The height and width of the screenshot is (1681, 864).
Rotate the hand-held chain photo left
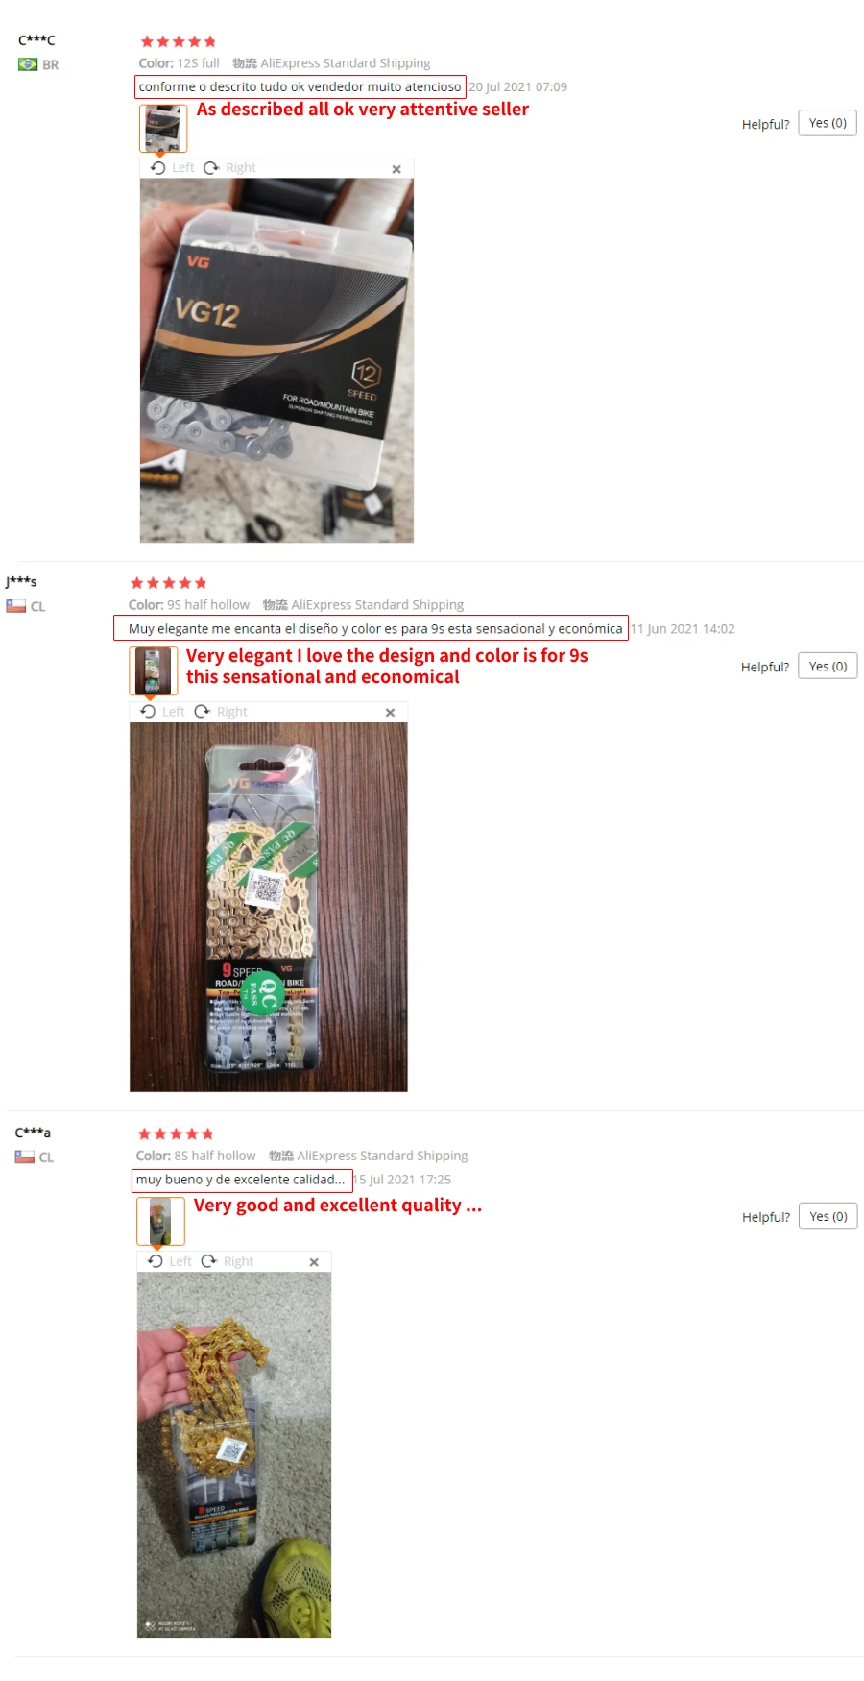(170, 1261)
